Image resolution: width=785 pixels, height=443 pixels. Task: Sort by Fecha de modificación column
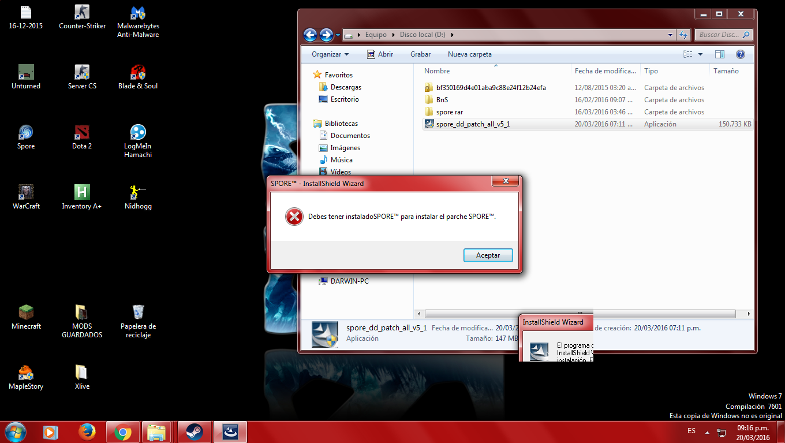click(x=606, y=71)
